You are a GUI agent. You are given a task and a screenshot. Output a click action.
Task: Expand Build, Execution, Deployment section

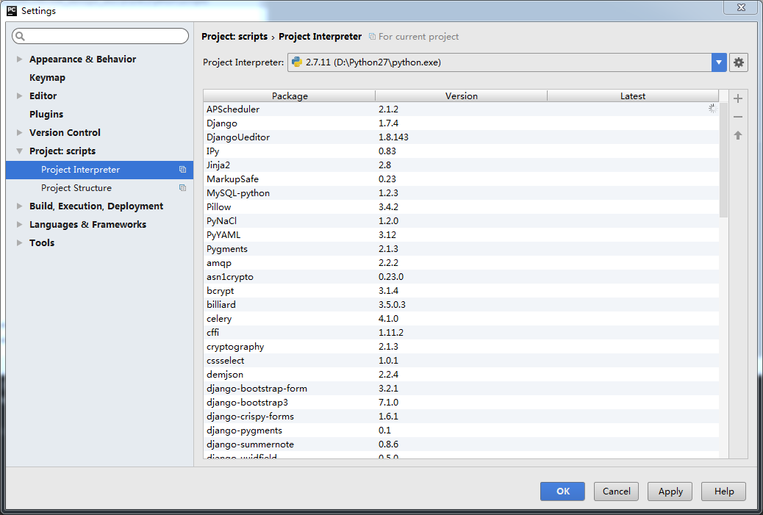[19, 206]
